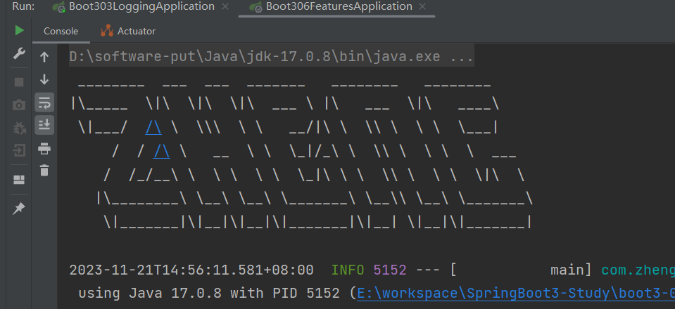Click the up arrow stack trace icon

pyautogui.click(x=44, y=57)
